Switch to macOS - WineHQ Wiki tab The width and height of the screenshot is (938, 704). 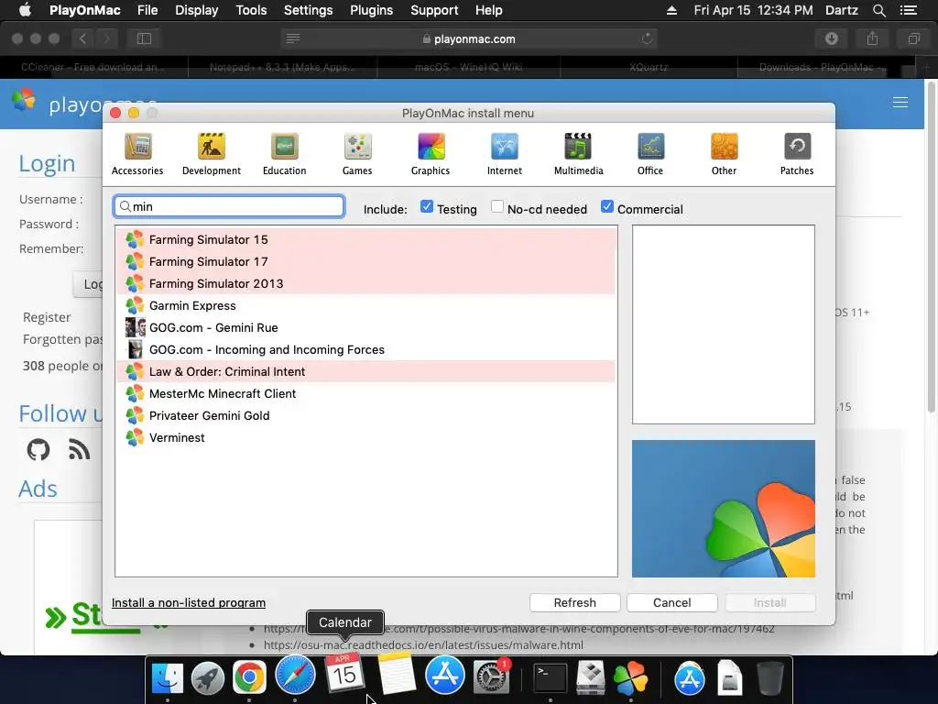point(469,67)
